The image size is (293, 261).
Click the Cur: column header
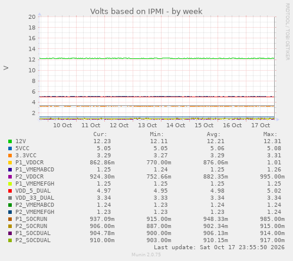coord(100,134)
